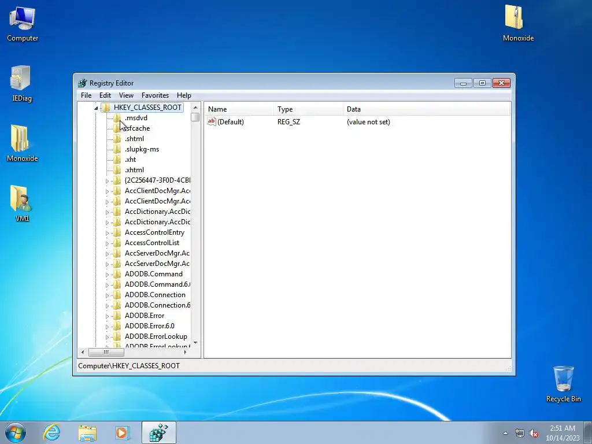This screenshot has height=444, width=592.
Task: Sort values by the Name column header
Action: pyautogui.click(x=239, y=109)
